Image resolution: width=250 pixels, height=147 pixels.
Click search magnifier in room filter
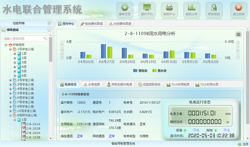[x=45, y=39]
